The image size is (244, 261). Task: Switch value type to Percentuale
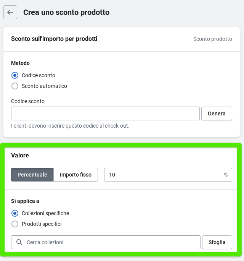[x=32, y=175]
